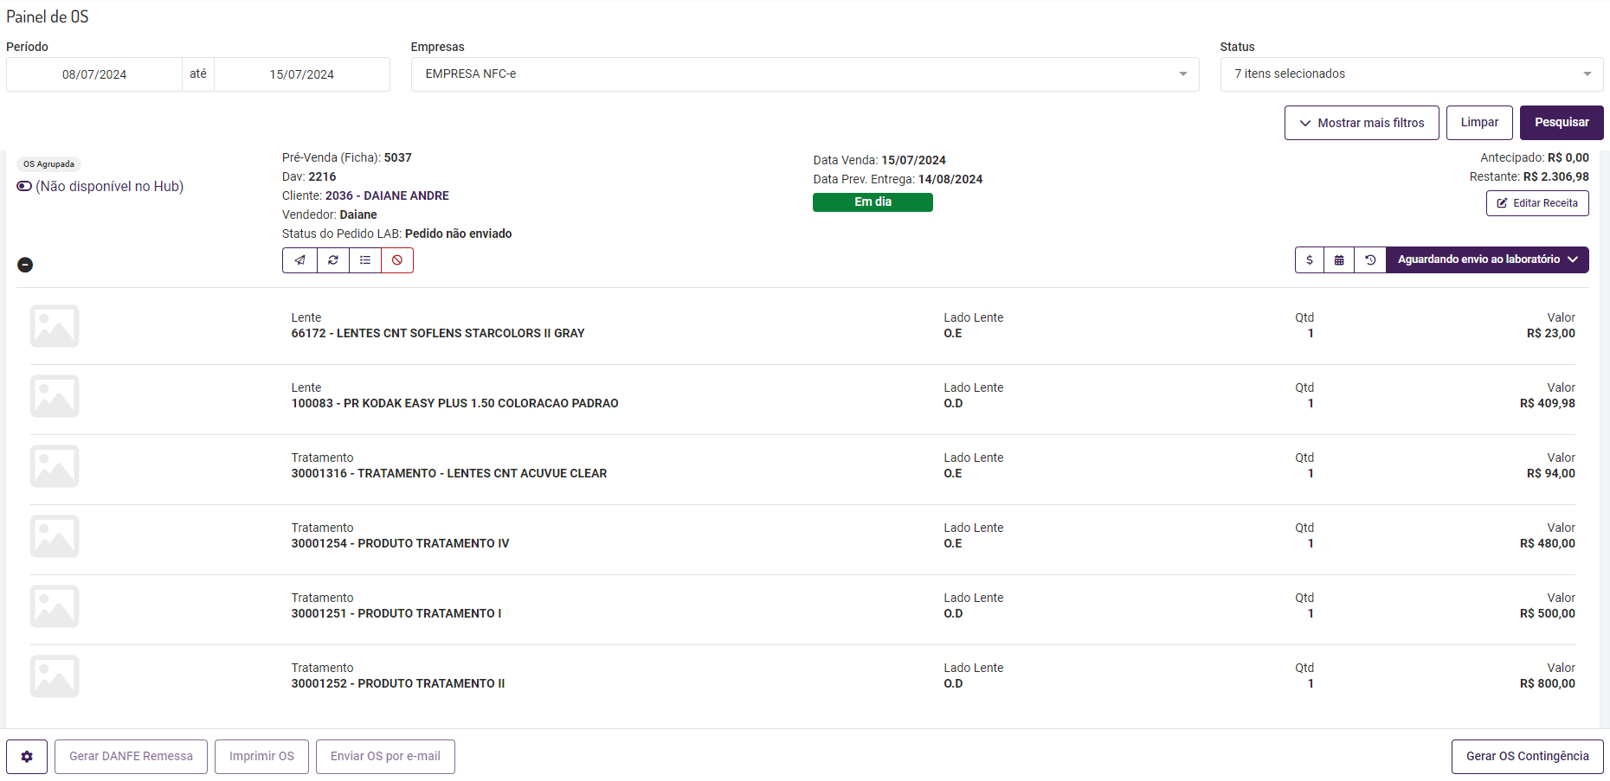Click the Pesquisar button
The width and height of the screenshot is (1610, 781).
pyautogui.click(x=1562, y=123)
